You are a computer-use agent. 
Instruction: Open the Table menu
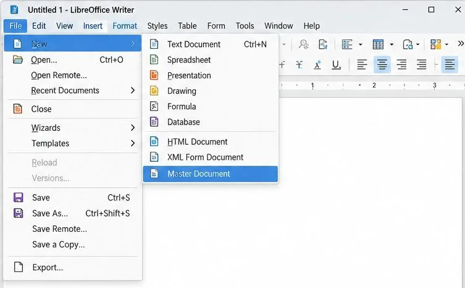pos(187,26)
